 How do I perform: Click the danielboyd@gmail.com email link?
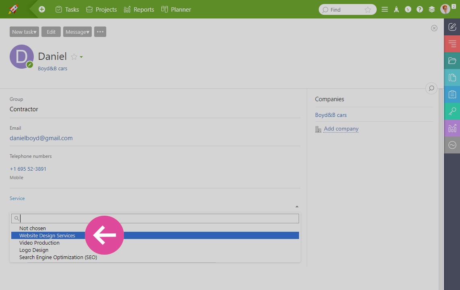(x=41, y=138)
